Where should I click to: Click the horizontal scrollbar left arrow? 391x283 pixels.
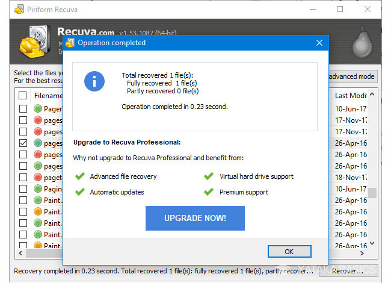coord(20,253)
